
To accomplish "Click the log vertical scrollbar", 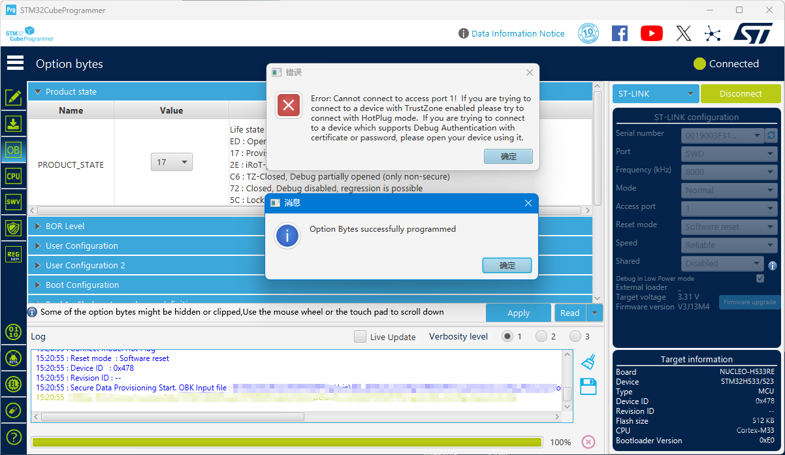I will point(568,394).
